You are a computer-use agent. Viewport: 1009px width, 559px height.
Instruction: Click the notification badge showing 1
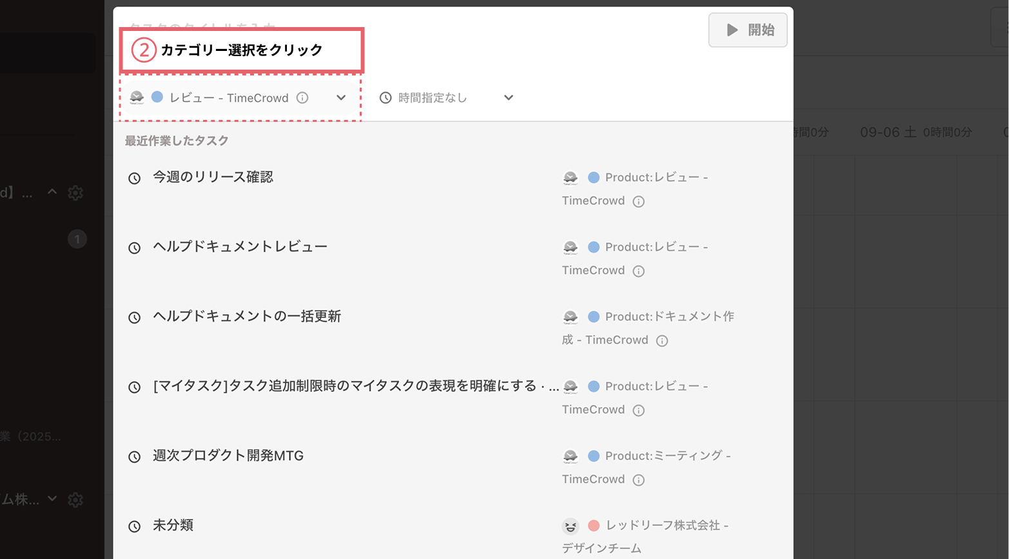pos(77,239)
